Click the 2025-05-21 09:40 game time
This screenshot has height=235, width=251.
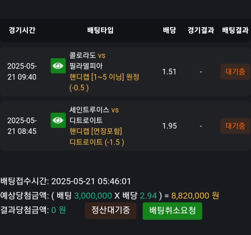[x=22, y=72]
